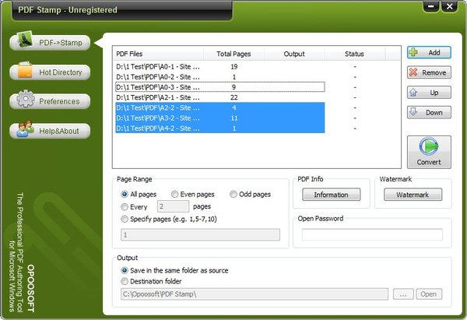
Task: Open the Preferences section
Action: click(50, 101)
